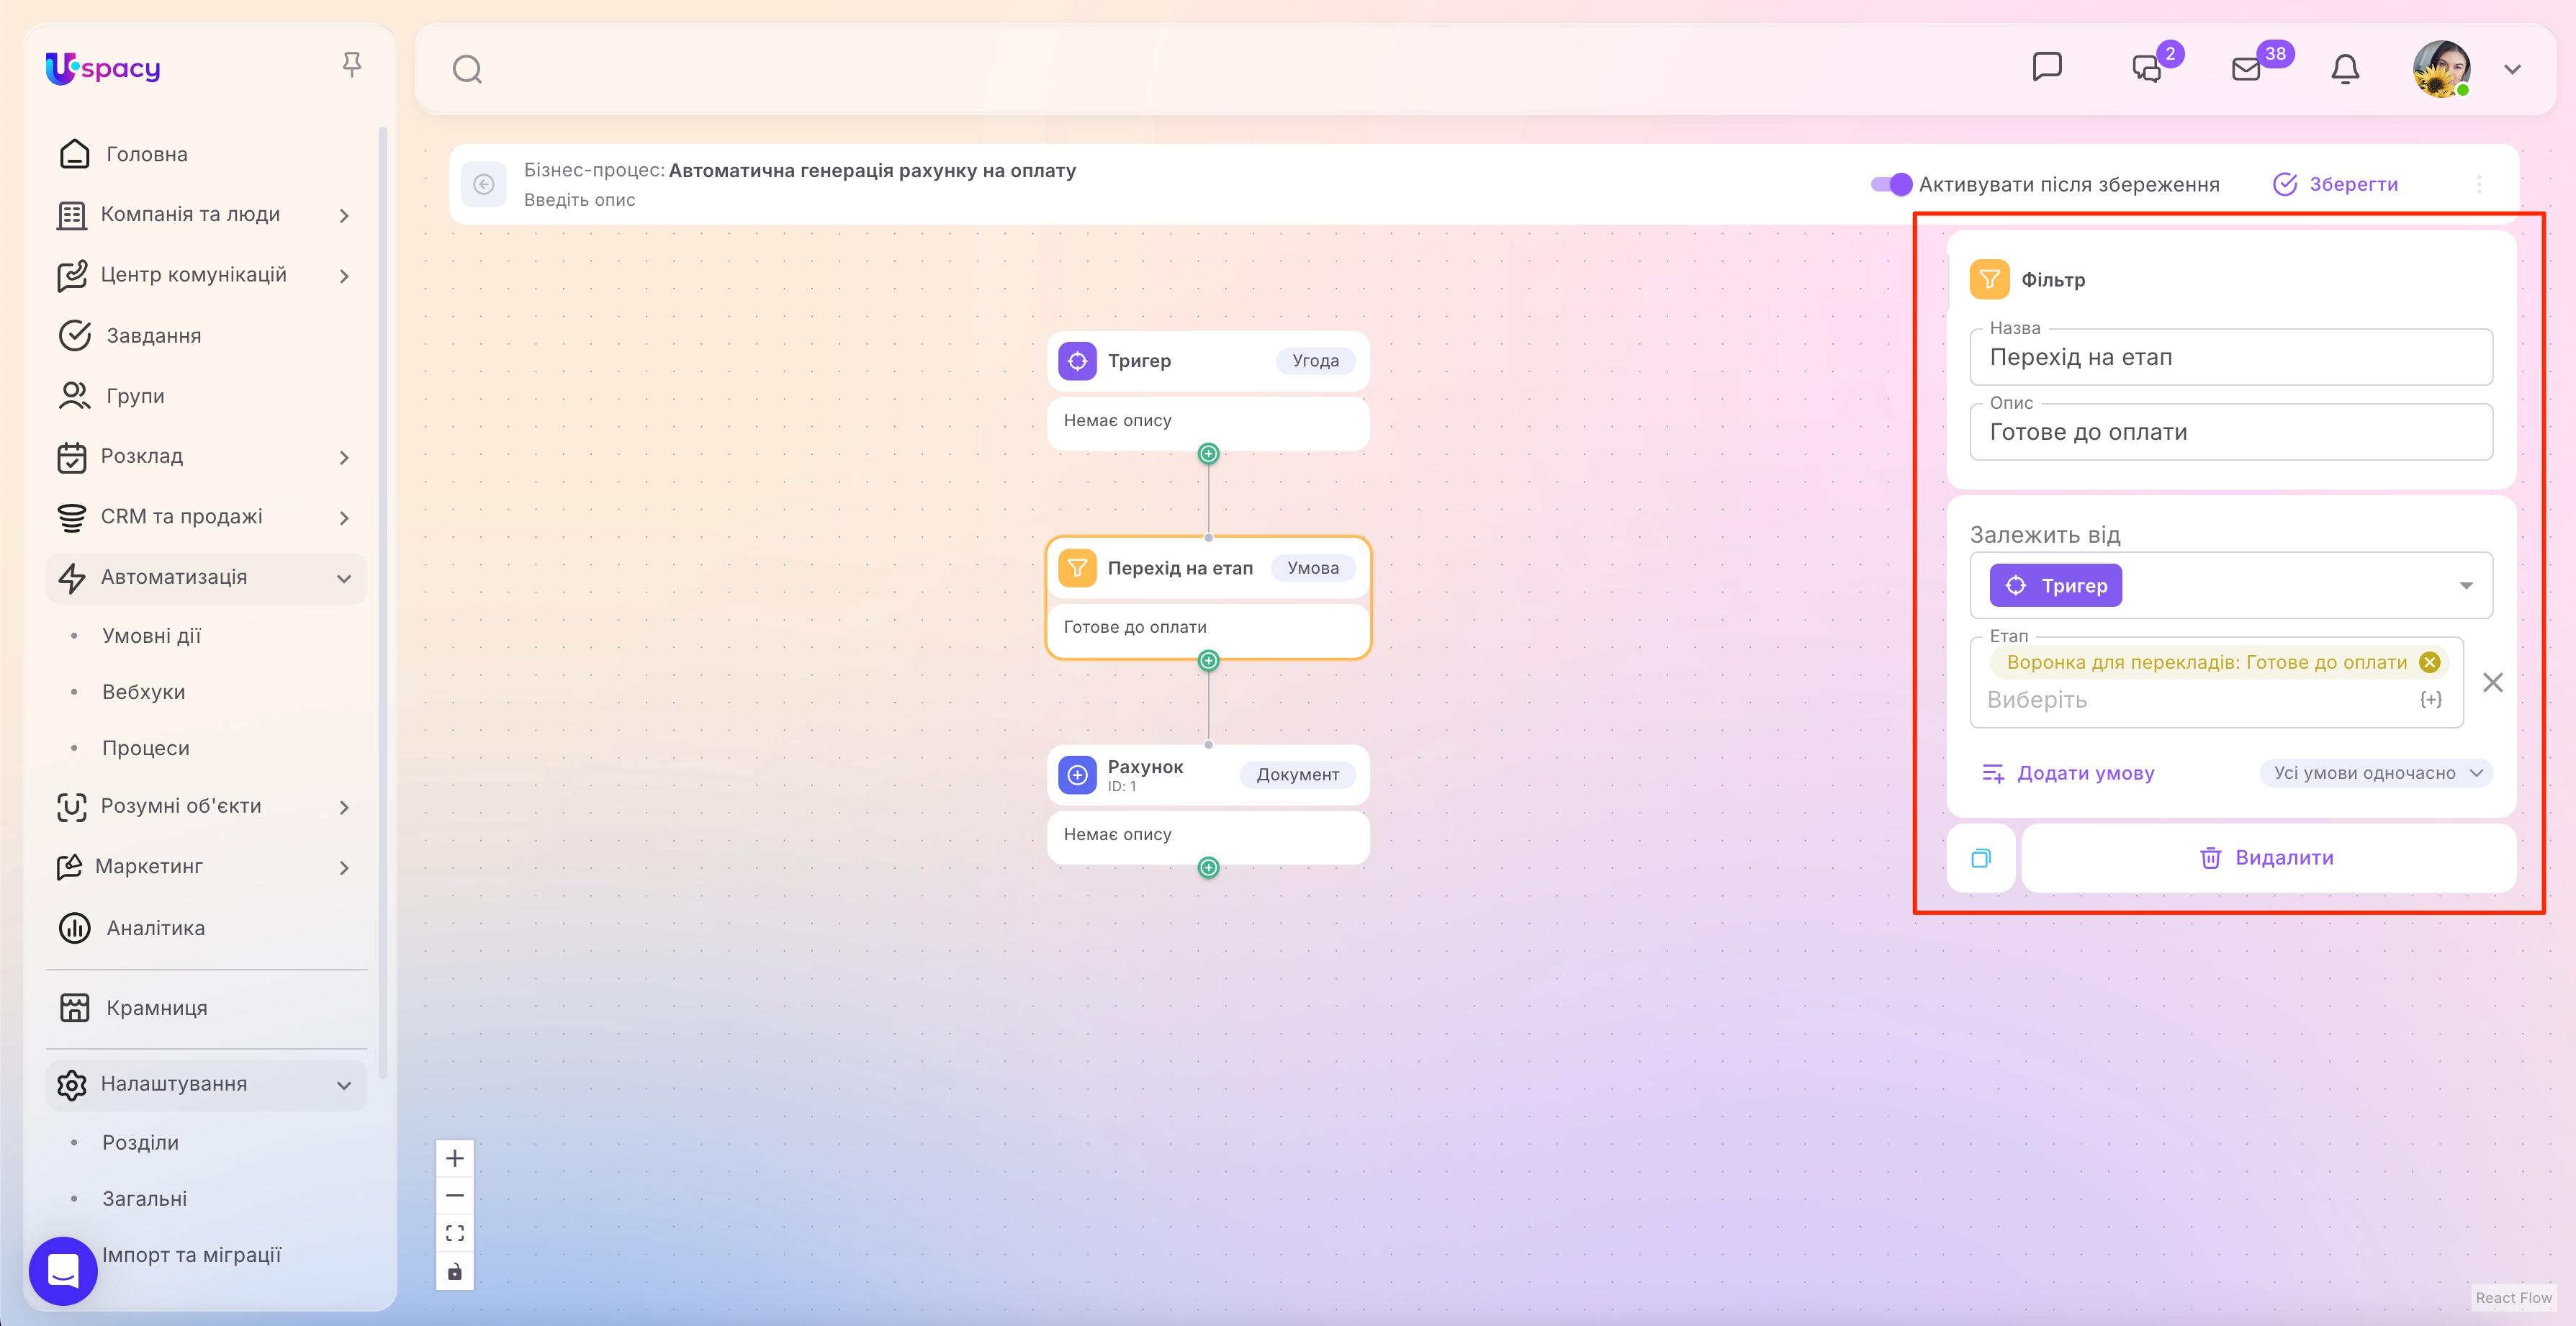Open the support chat bubble widget
Viewport: 2576px width, 1326px height.
[x=63, y=1271]
